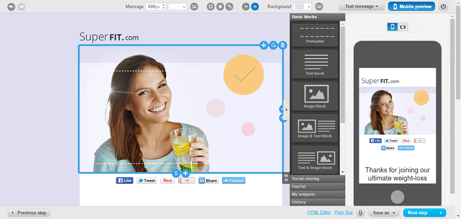Delete the selected block with trash icon
Screen dimensions: 461x219
click(x=282, y=46)
